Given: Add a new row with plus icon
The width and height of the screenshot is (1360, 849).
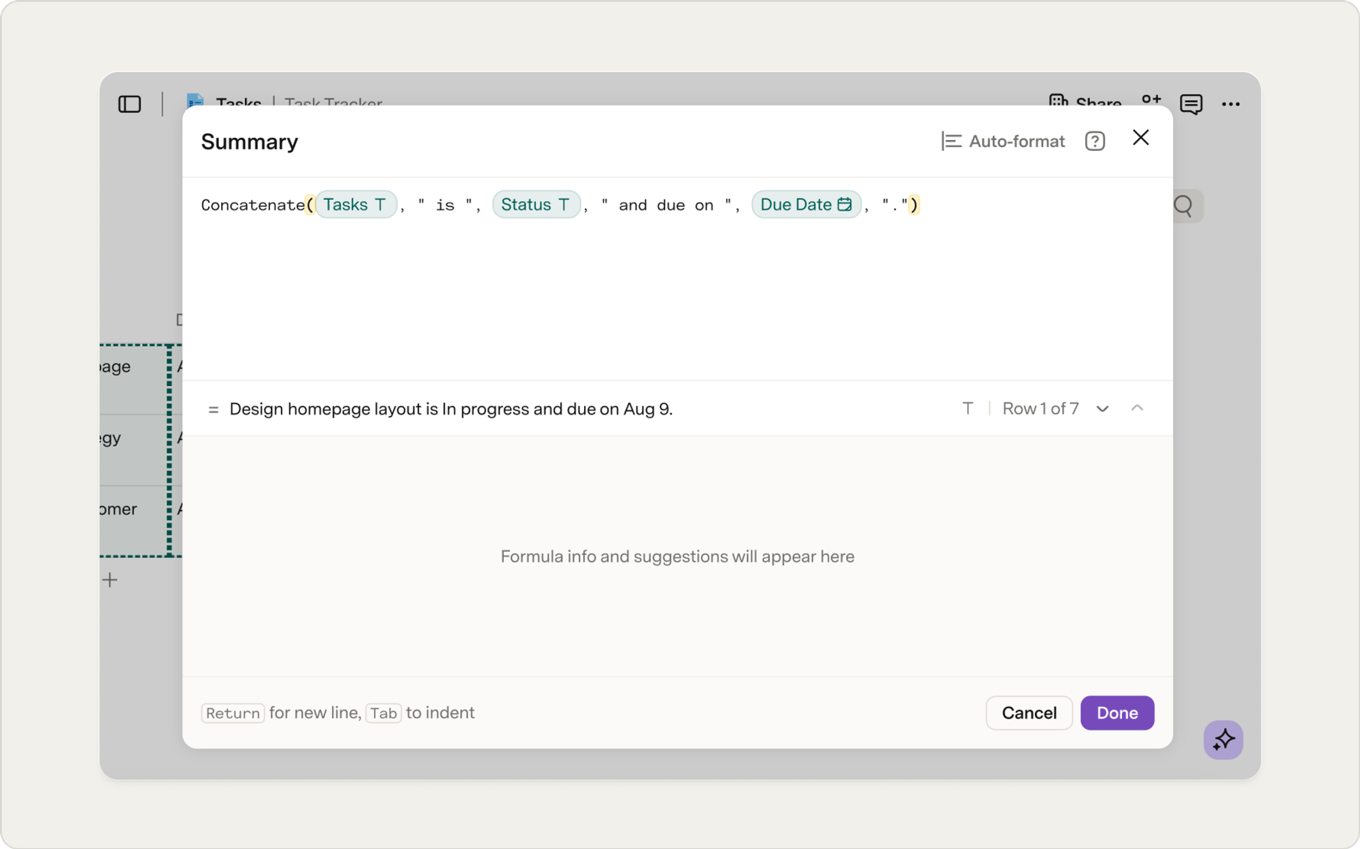Looking at the screenshot, I should click(110, 580).
